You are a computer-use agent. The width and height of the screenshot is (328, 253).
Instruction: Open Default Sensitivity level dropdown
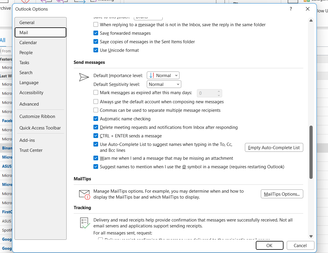click(x=164, y=84)
